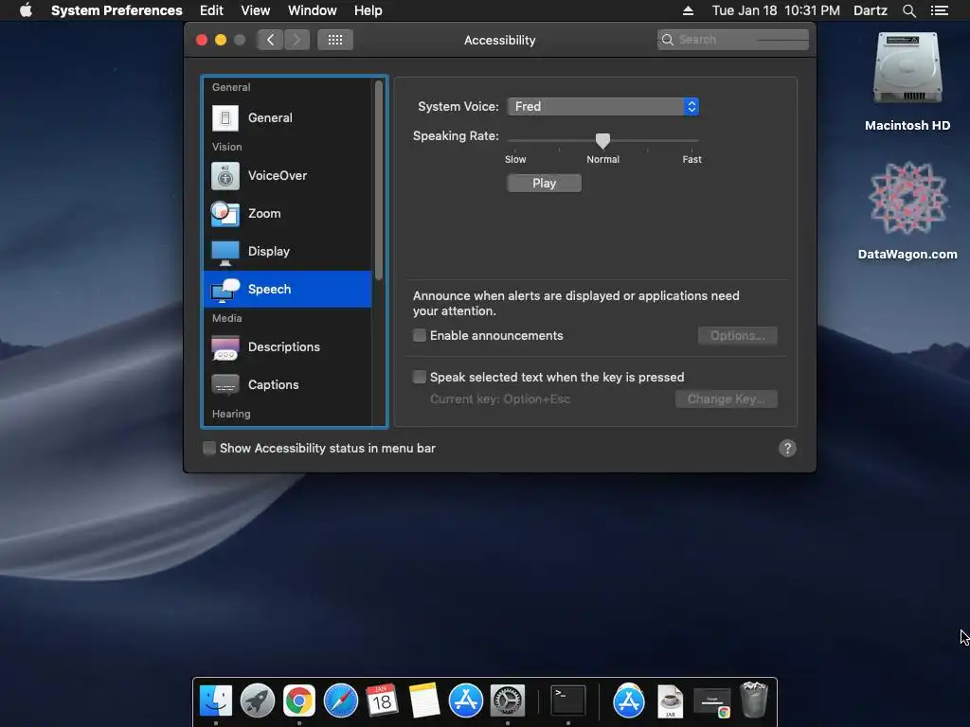This screenshot has width=970, height=727.
Task: Open the Apple menu
Action: pos(26,10)
